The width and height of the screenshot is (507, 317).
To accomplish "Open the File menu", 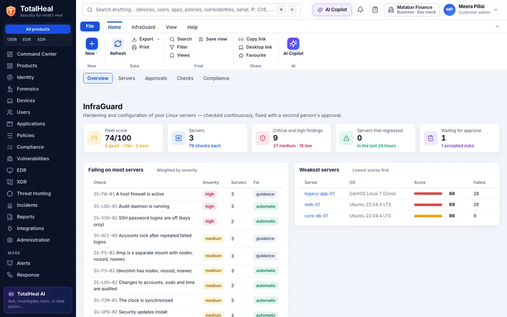I will 90,26.
